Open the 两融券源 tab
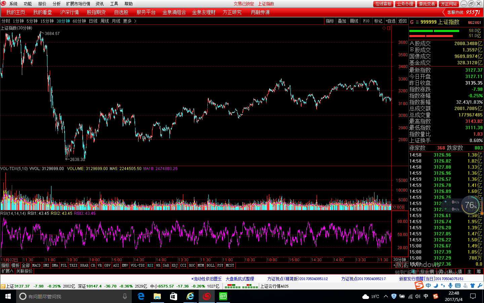Image resolution: width=484 pixels, height=303 pixels. point(260,12)
